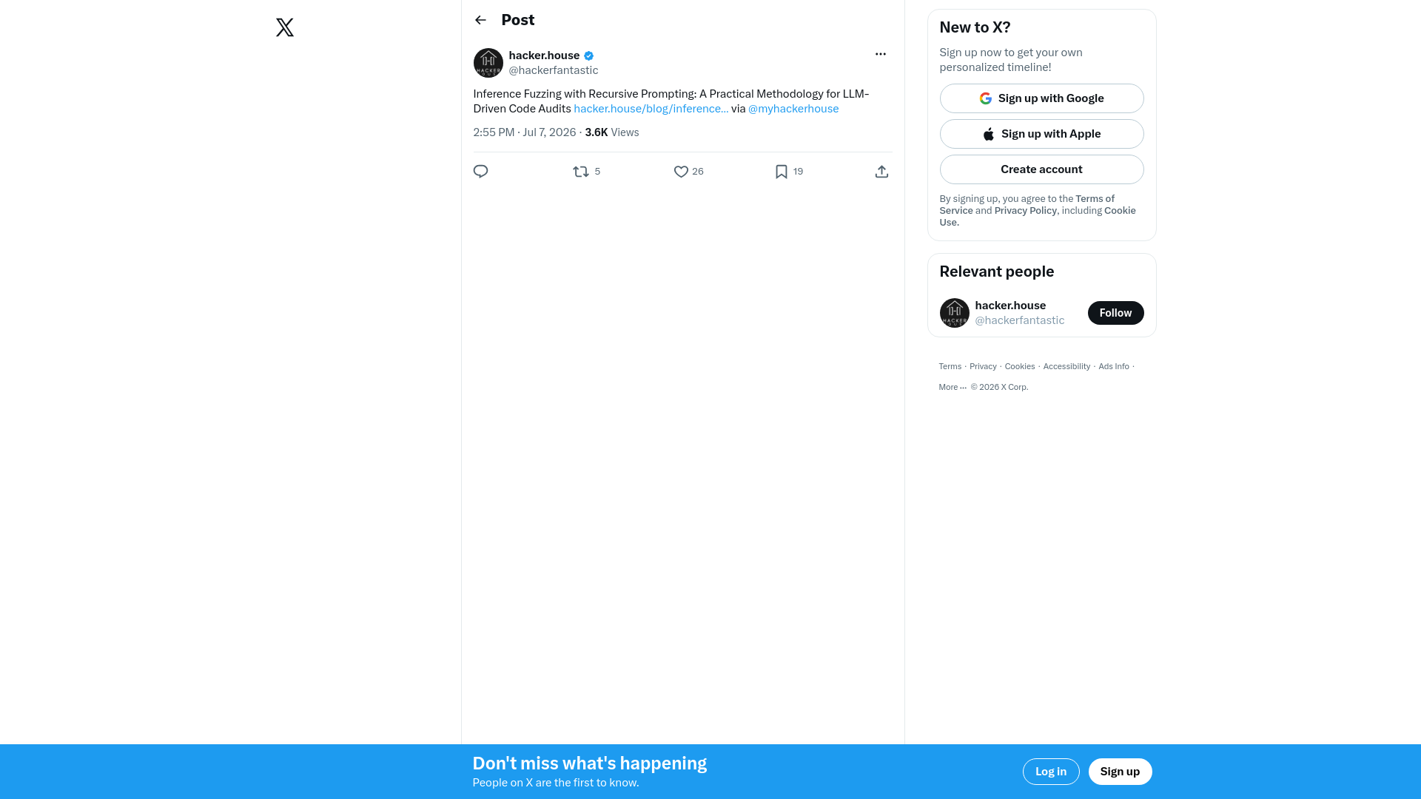
Task: Bookmark the post via bookmark icon
Action: tap(782, 172)
